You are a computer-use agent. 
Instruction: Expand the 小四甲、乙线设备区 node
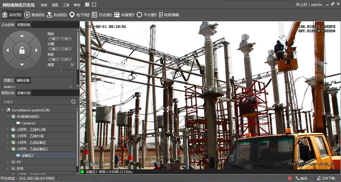(8, 143)
